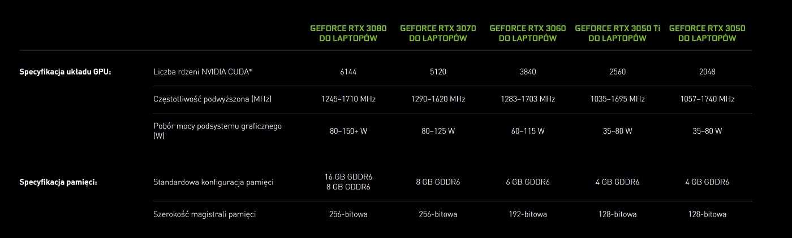The height and width of the screenshot is (238, 792).
Task: Select the Częstotliwość podwyższona (MHz) row label
Action: pyautogui.click(x=213, y=99)
